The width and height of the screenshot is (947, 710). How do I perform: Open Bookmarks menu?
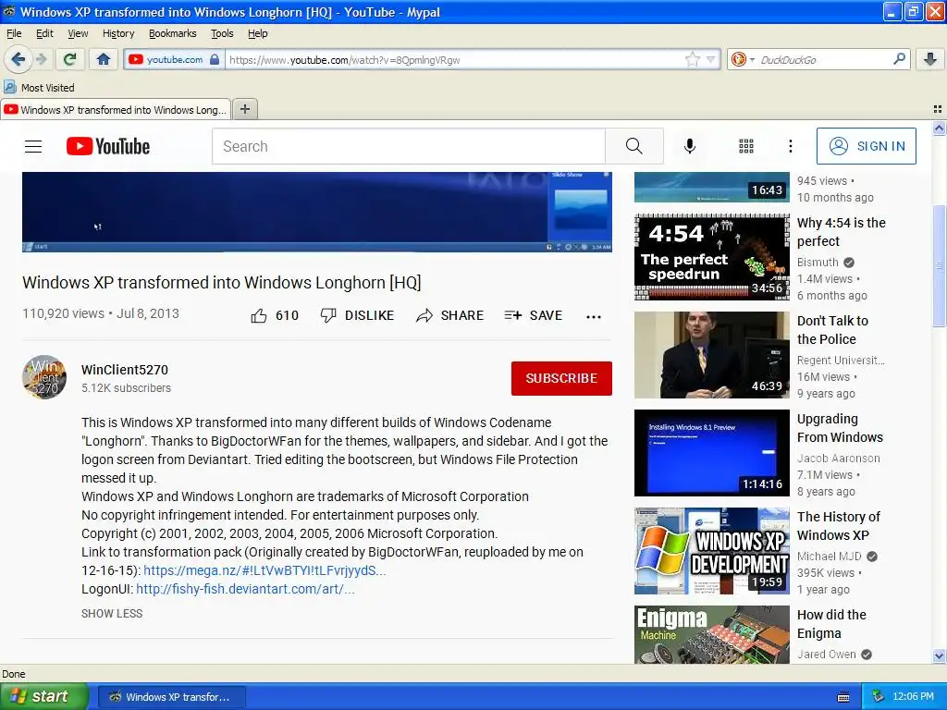point(173,33)
